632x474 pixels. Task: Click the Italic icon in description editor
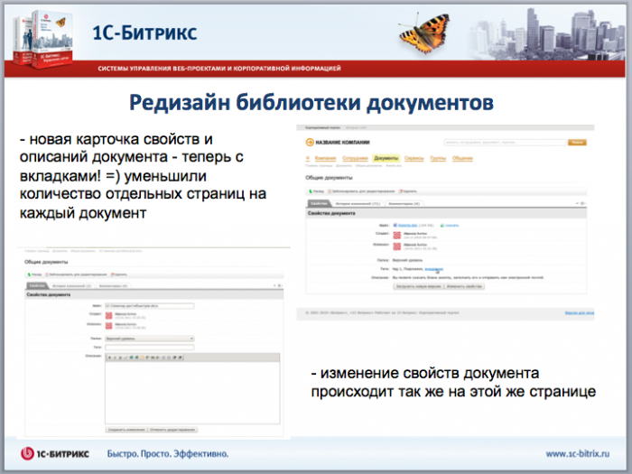[115, 358]
